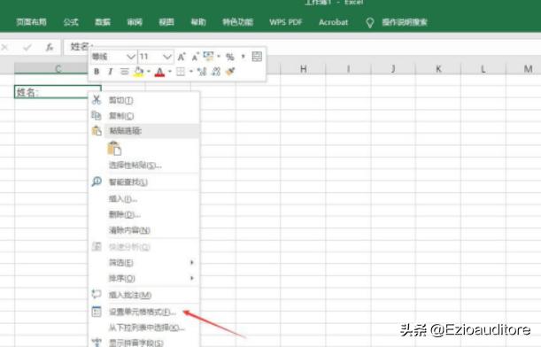Click the decrease font size icon

[196, 57]
